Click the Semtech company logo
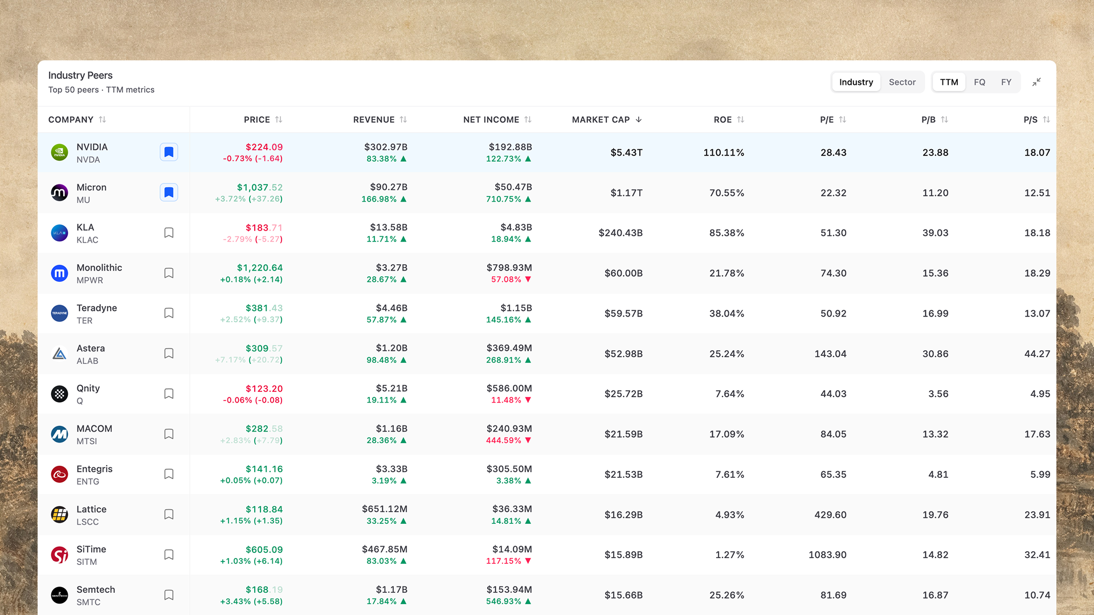 tap(59, 595)
